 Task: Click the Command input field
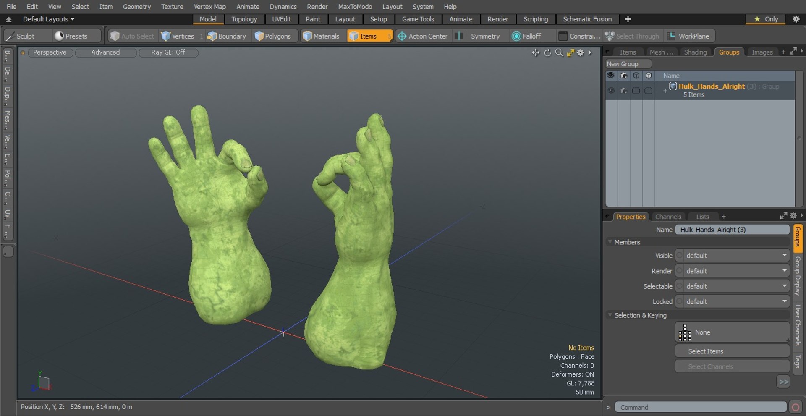(700, 407)
